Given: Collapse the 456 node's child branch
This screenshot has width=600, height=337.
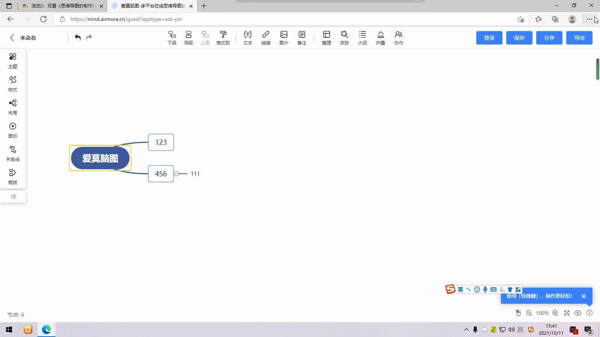Looking at the screenshot, I should [x=176, y=174].
